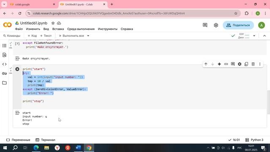
Task: Move cell down arrow
Action: pos(213,64)
